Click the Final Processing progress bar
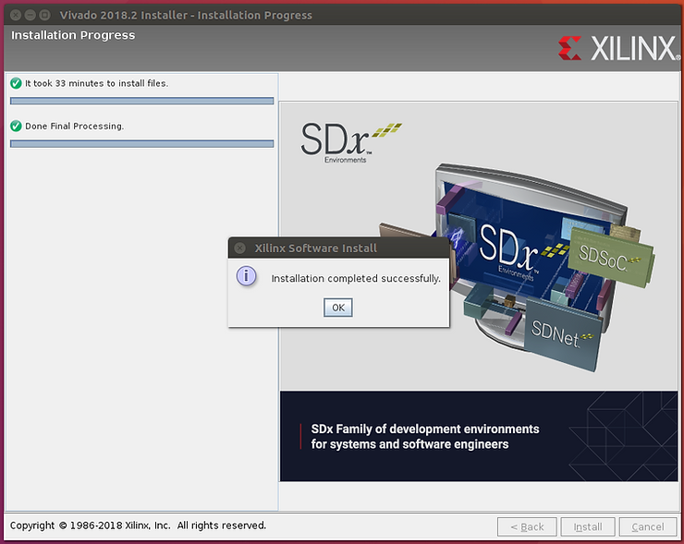This screenshot has width=684, height=544. pyautogui.click(x=142, y=144)
